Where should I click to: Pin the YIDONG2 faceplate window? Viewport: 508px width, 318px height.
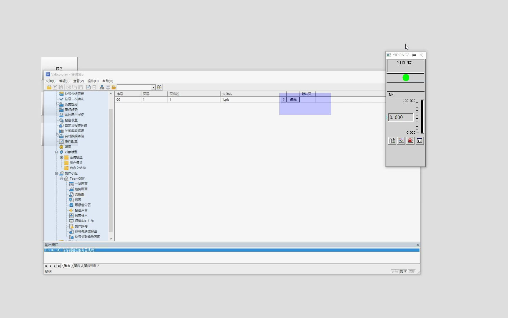tap(413, 55)
